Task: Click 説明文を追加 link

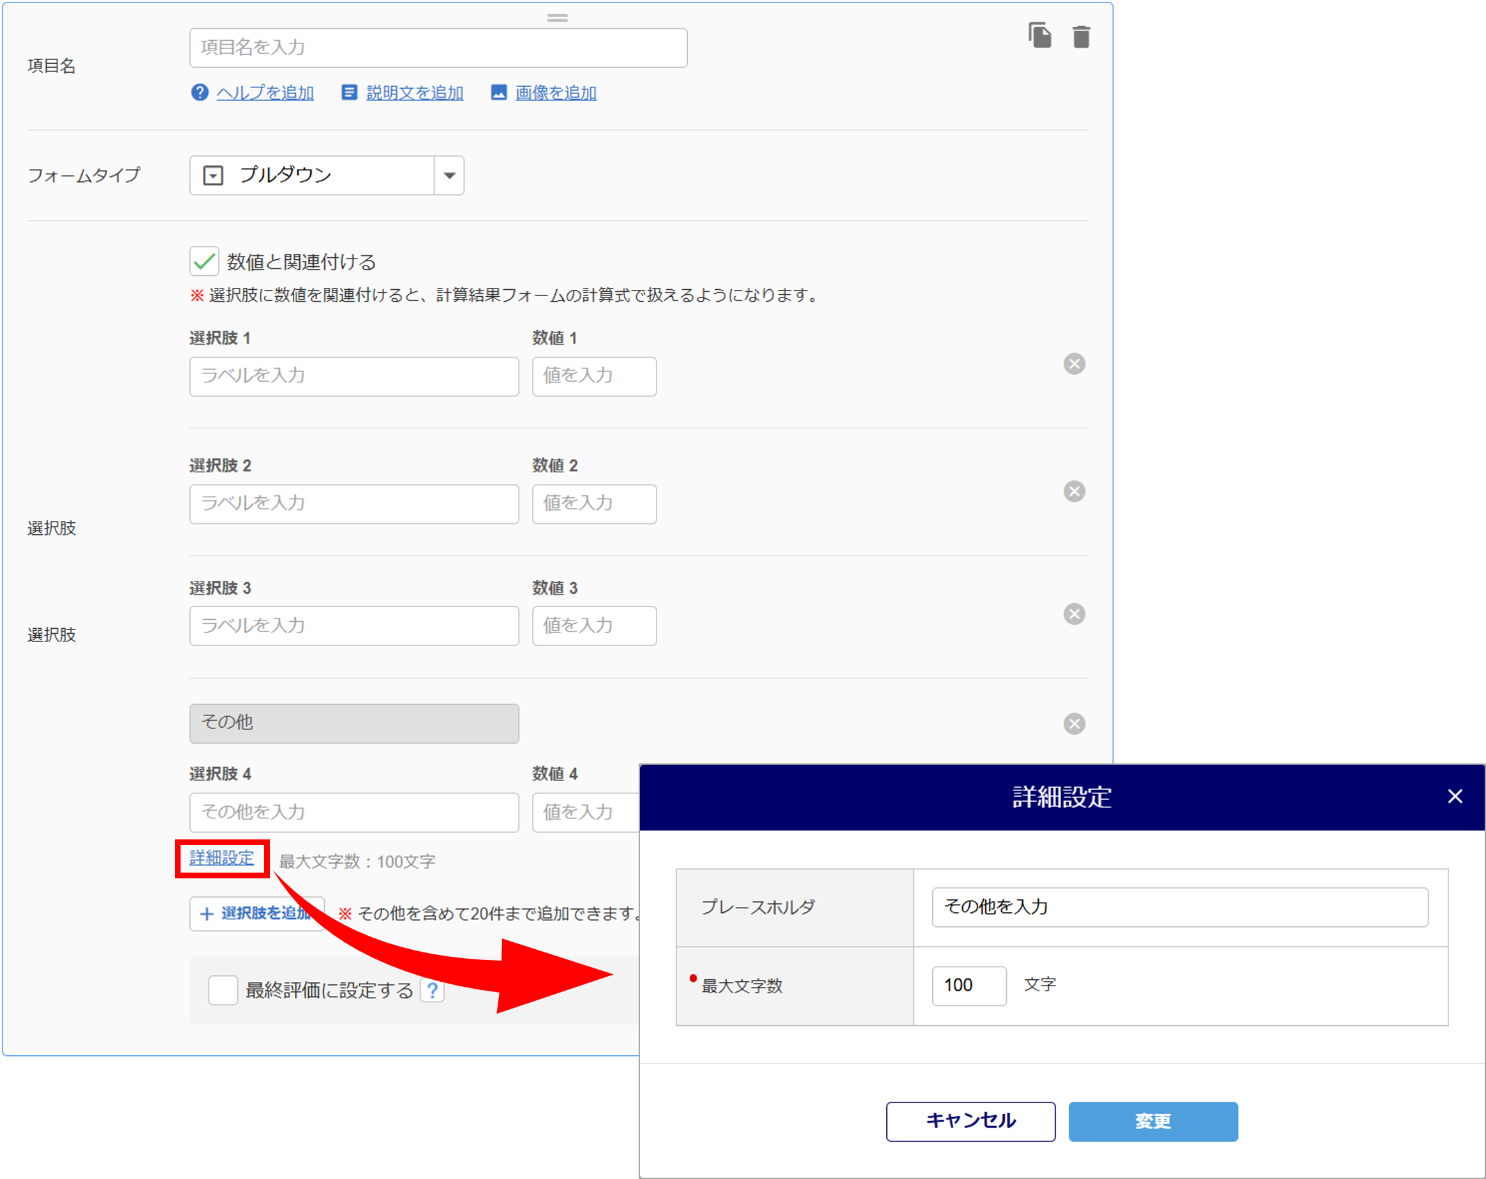Action: click(x=414, y=93)
